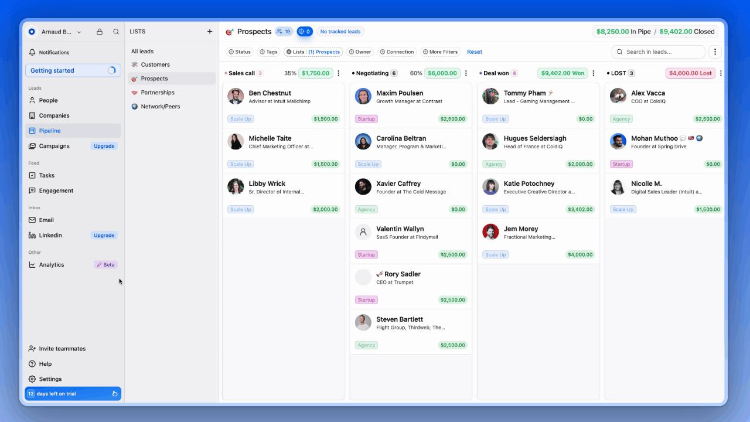Click the Startup tag on Mohan Muthoo
Image resolution: width=750 pixels, height=422 pixels.
[622, 164]
